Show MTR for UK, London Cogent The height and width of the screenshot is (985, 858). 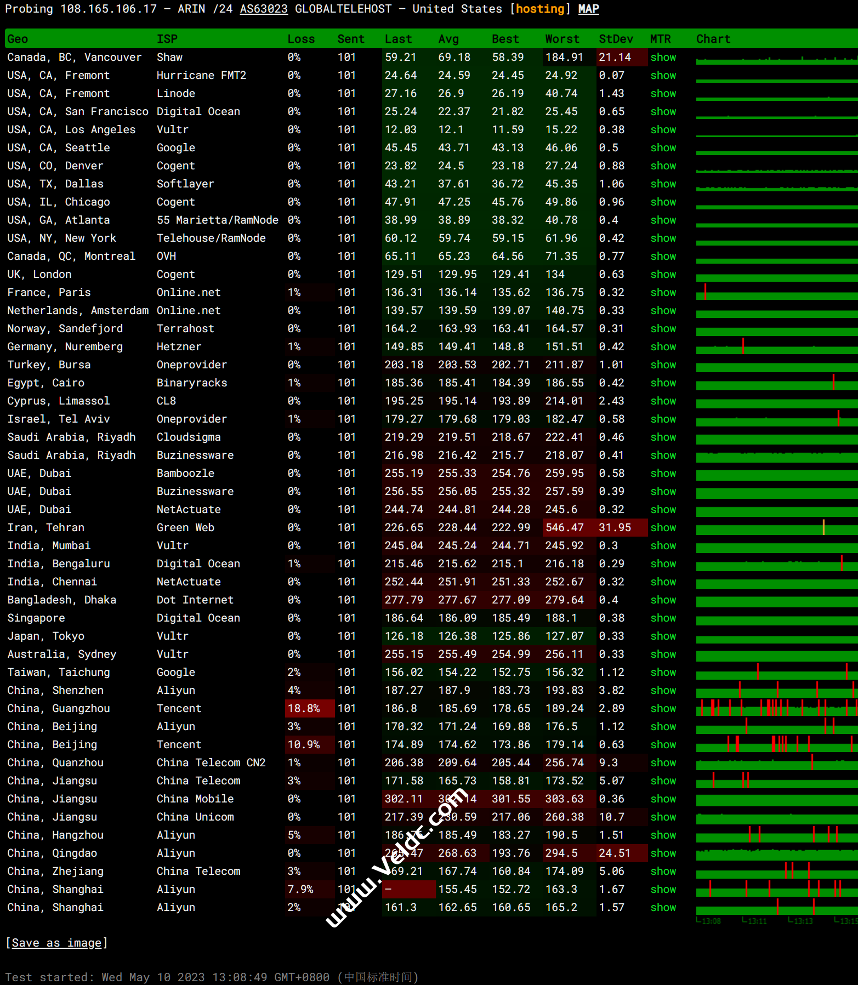pyautogui.click(x=663, y=274)
